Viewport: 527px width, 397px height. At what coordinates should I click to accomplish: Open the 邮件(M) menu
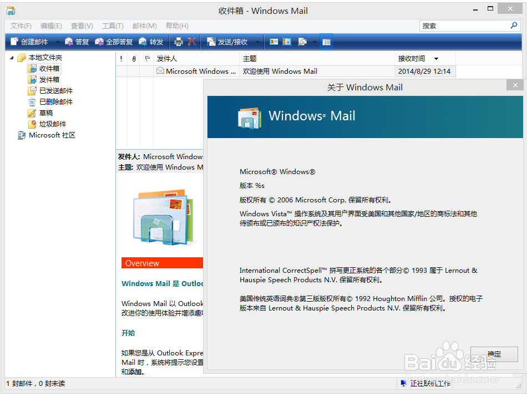tap(145, 26)
